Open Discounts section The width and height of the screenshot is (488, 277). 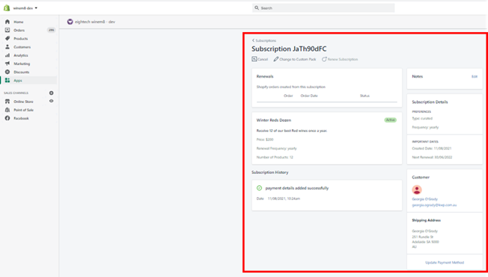tap(22, 72)
